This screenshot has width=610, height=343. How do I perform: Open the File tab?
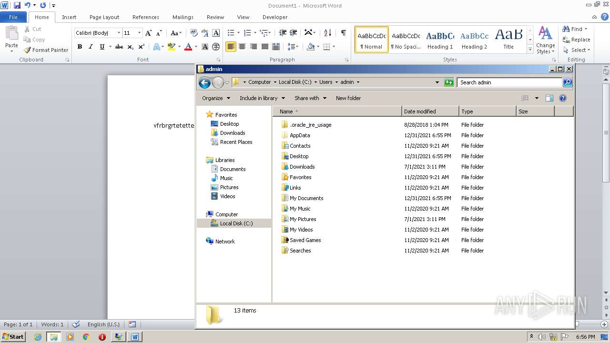click(13, 17)
